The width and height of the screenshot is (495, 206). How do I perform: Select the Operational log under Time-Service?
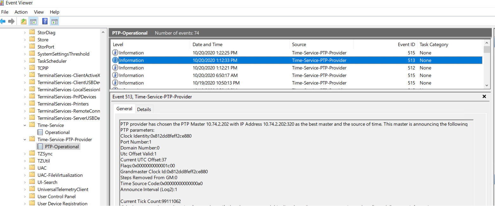[x=57, y=132]
